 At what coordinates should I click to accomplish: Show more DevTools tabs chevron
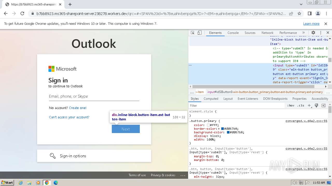coord(303,33)
